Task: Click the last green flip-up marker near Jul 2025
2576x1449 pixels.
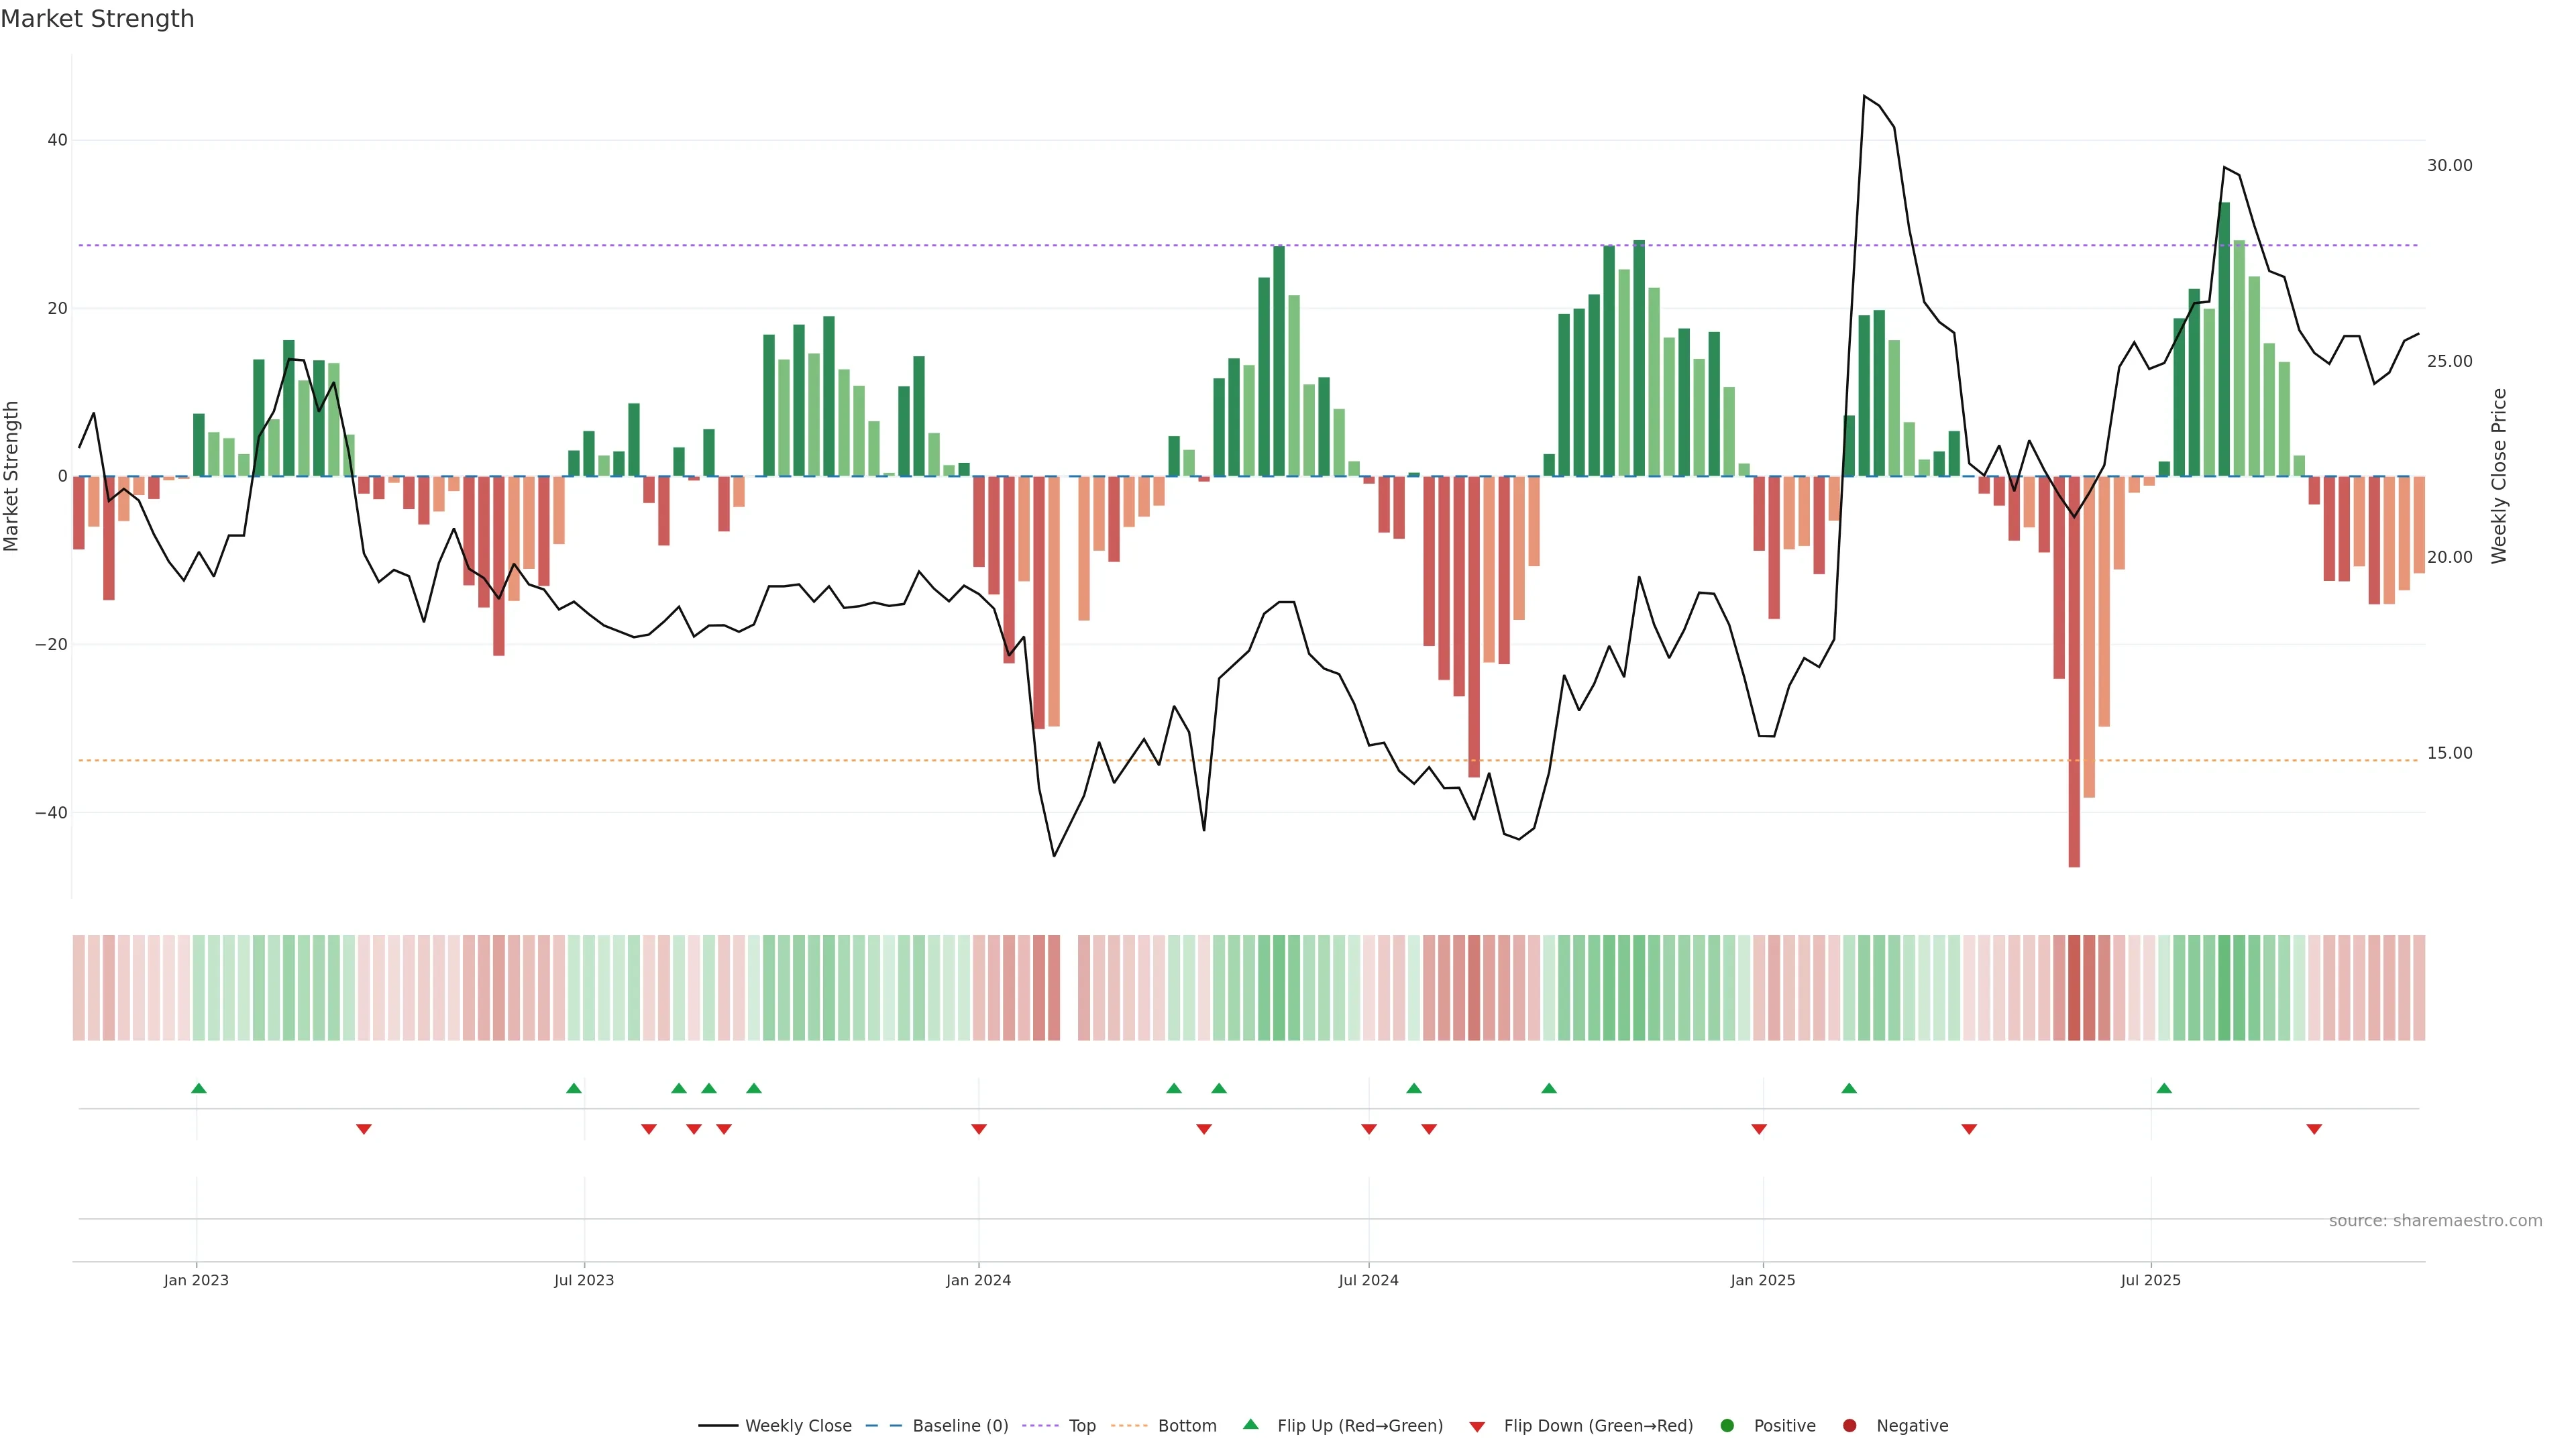Action: tap(2164, 1088)
